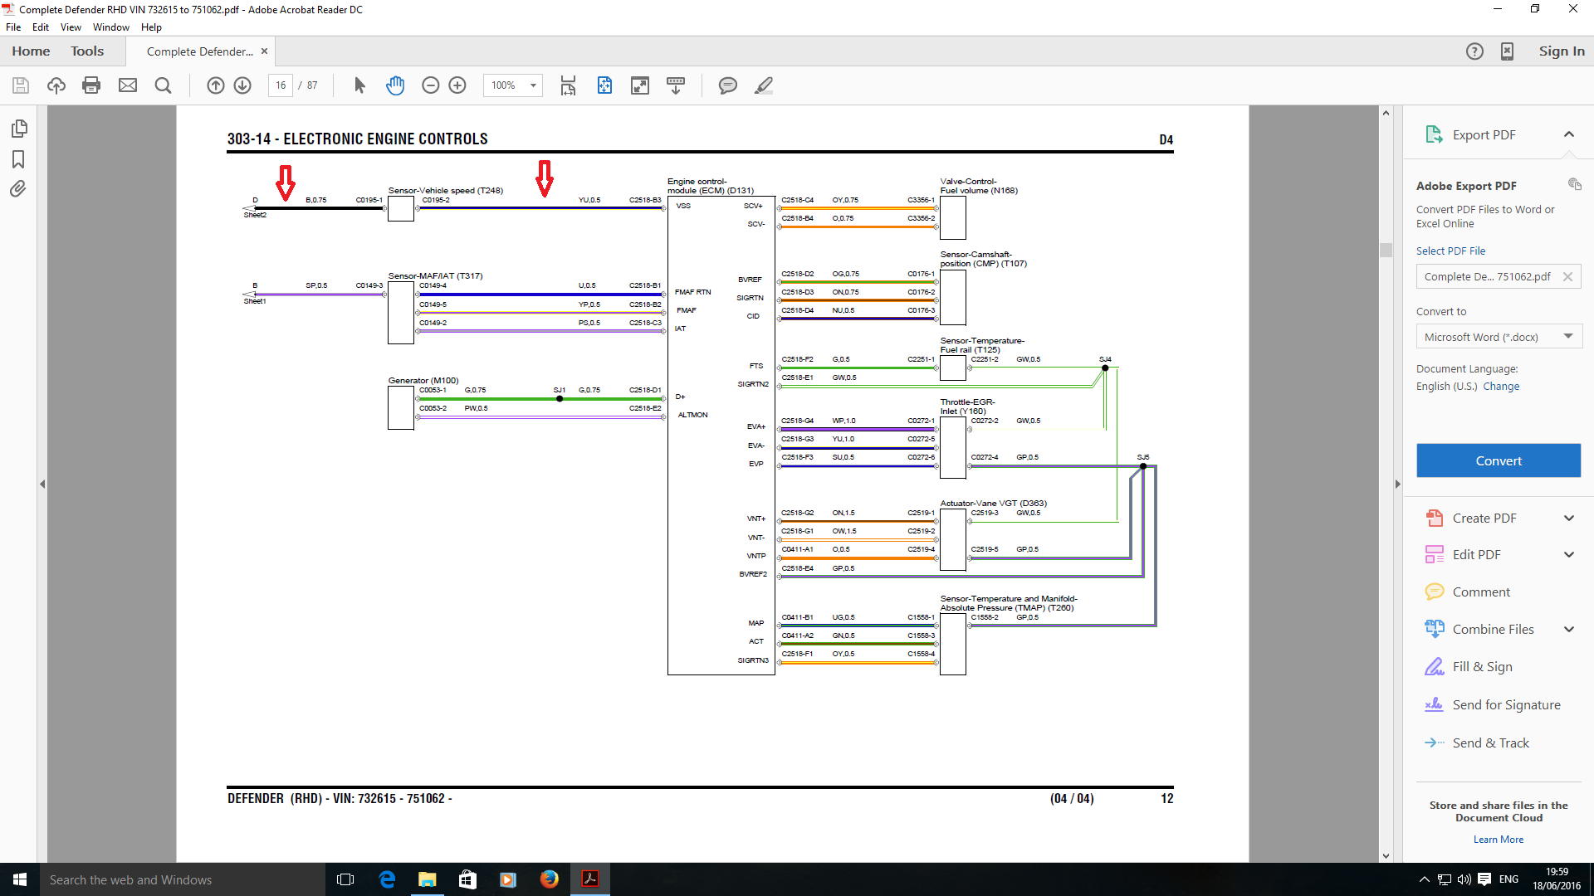Screen dimensions: 1594x896
Task: Expand the Edit PDF options chevron
Action: click(1568, 555)
